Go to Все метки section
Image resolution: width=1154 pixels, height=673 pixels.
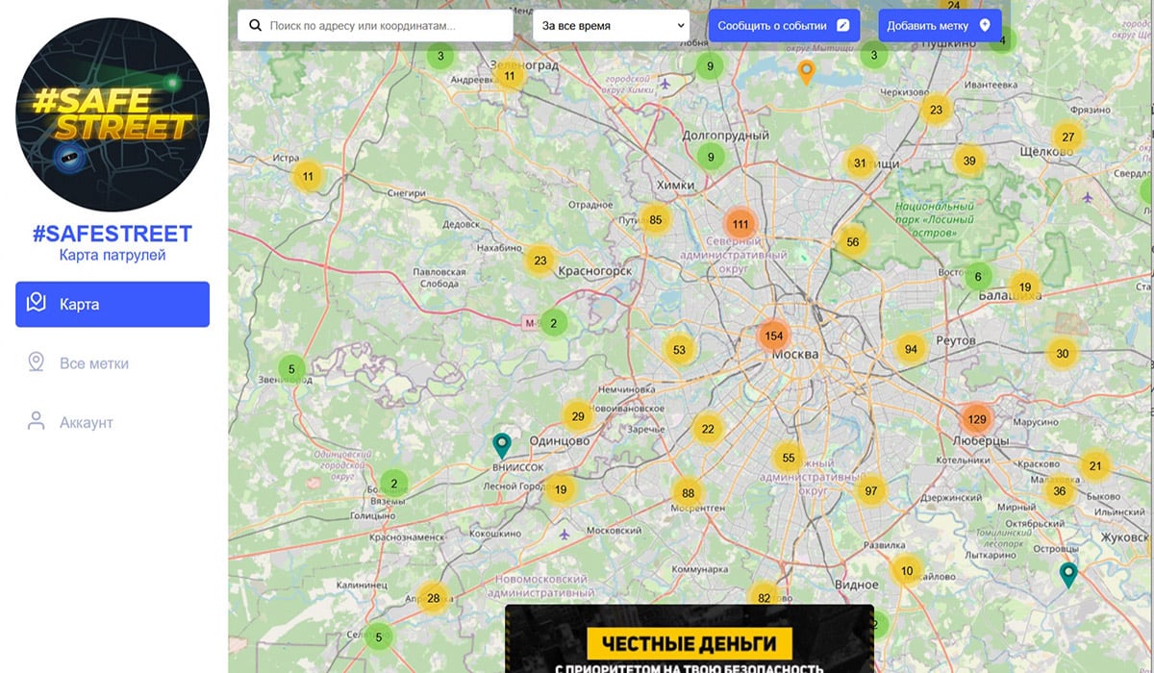93,363
